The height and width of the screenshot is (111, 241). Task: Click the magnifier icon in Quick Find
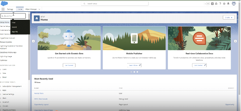point(3,16)
